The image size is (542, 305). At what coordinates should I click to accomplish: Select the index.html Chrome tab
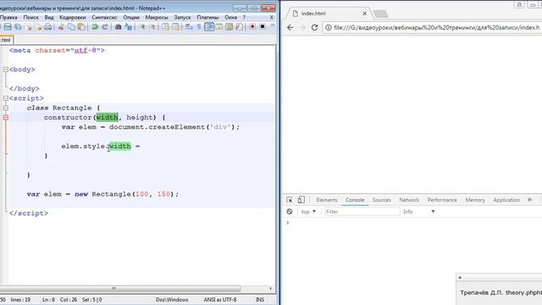click(328, 14)
